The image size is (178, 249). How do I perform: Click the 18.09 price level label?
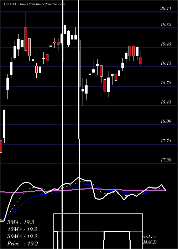[166, 121]
